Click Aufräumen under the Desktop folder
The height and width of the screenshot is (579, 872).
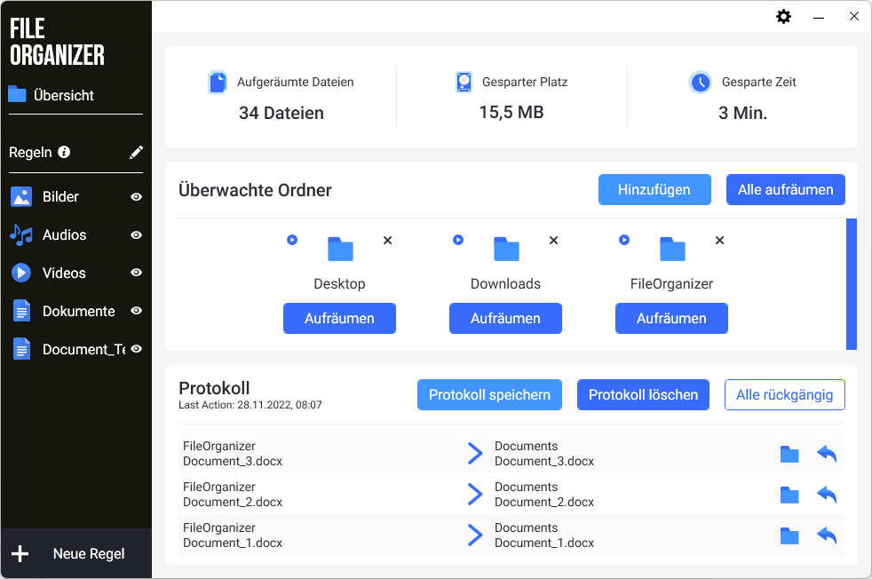(339, 318)
